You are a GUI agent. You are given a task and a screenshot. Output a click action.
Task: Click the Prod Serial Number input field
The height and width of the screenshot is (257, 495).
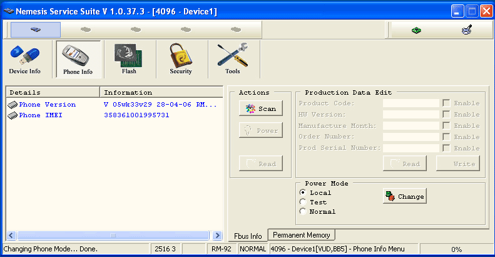coord(411,148)
